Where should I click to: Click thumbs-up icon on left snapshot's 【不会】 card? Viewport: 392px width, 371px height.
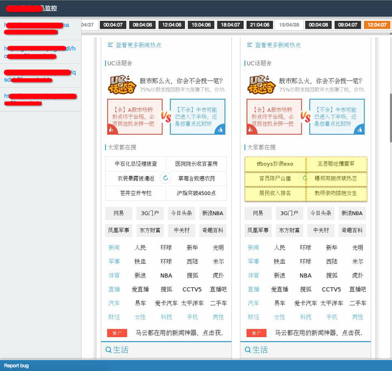click(x=220, y=130)
